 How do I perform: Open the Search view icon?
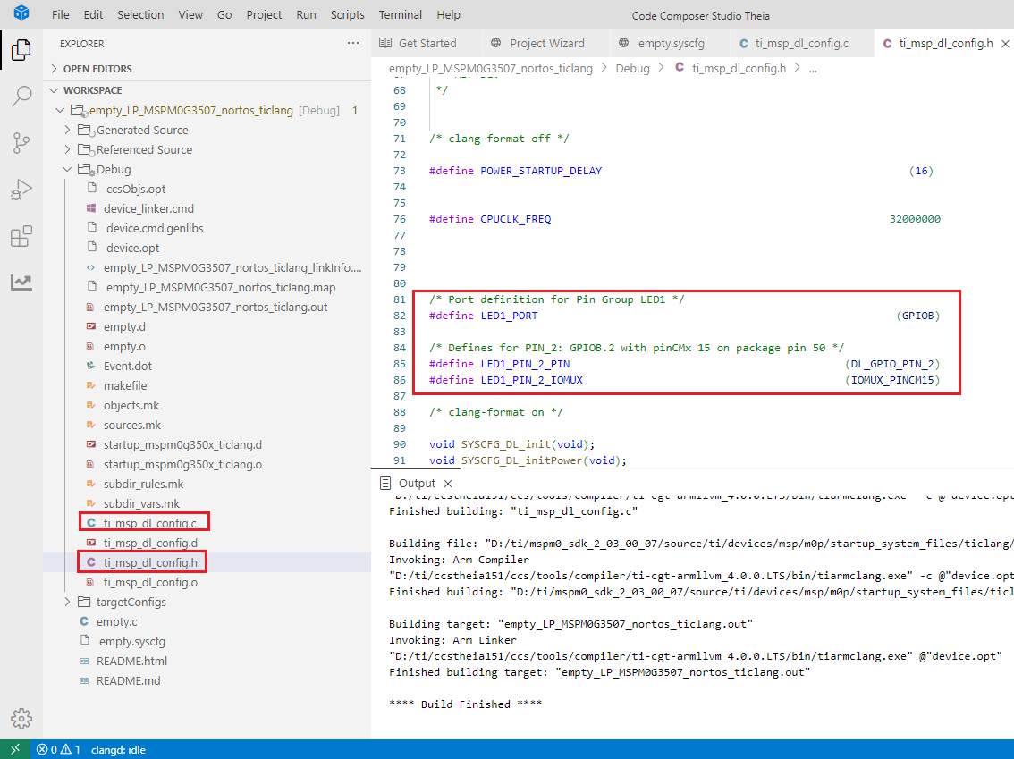[21, 97]
